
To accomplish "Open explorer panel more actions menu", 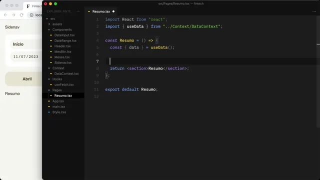I will pos(78,11).
